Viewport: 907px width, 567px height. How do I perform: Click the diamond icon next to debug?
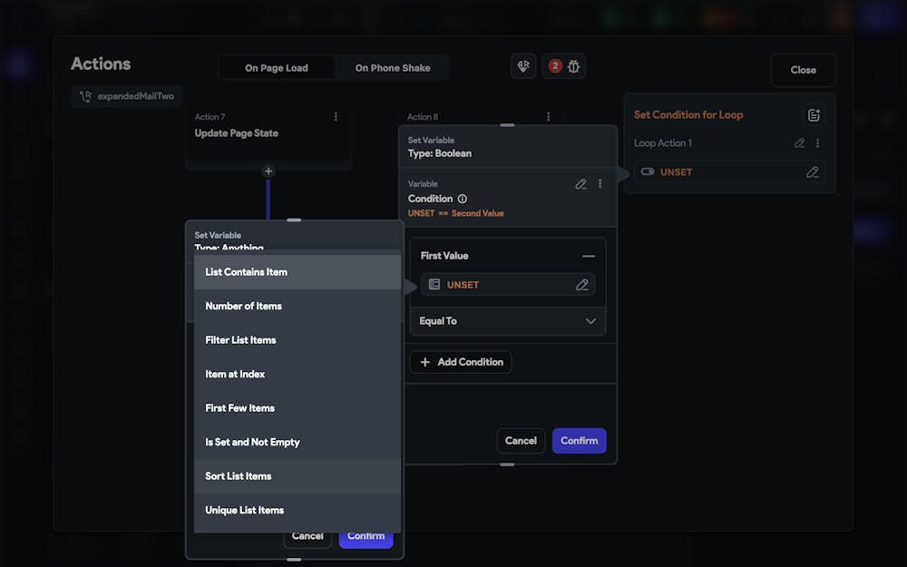(523, 66)
